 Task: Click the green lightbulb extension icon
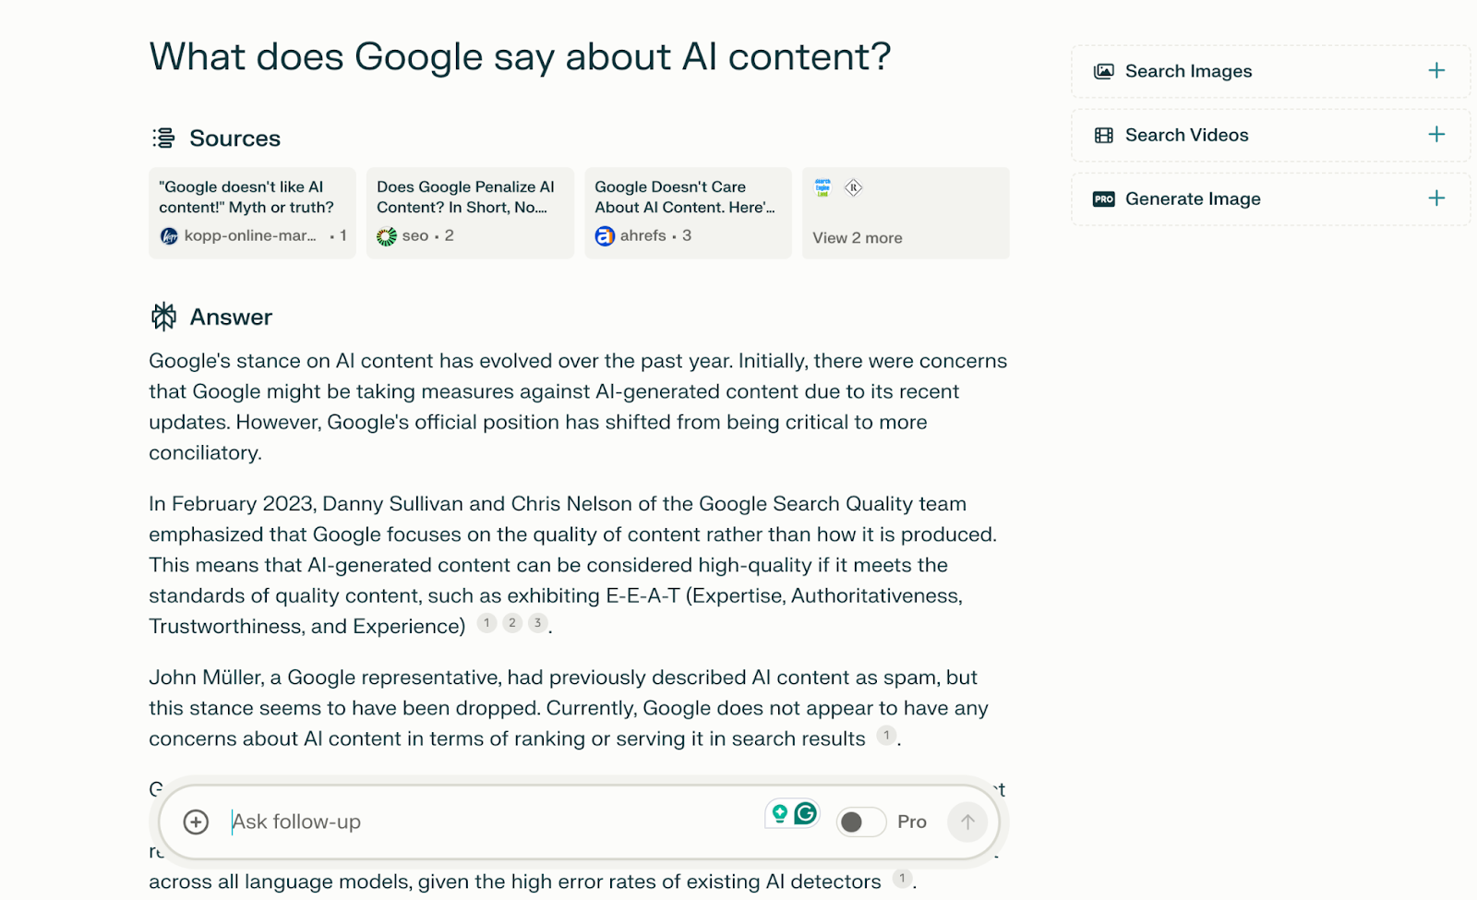780,813
